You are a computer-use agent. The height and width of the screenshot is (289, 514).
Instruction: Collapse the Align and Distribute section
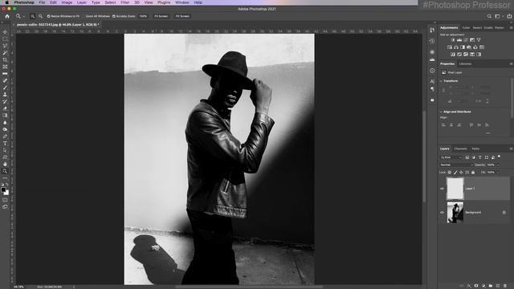tap(441, 112)
